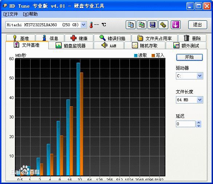Expand the 驱动器 C: drive dropdown
Screen dimensions: 213x184
[200, 76]
